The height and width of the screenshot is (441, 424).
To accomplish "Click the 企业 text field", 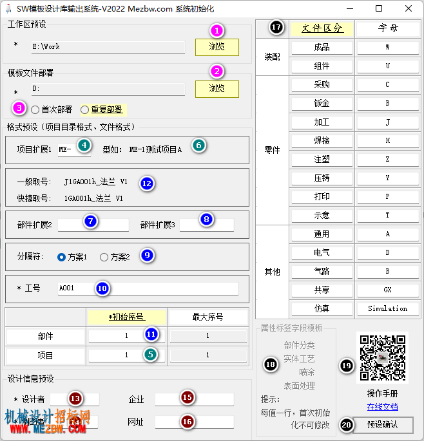I will point(194,399).
